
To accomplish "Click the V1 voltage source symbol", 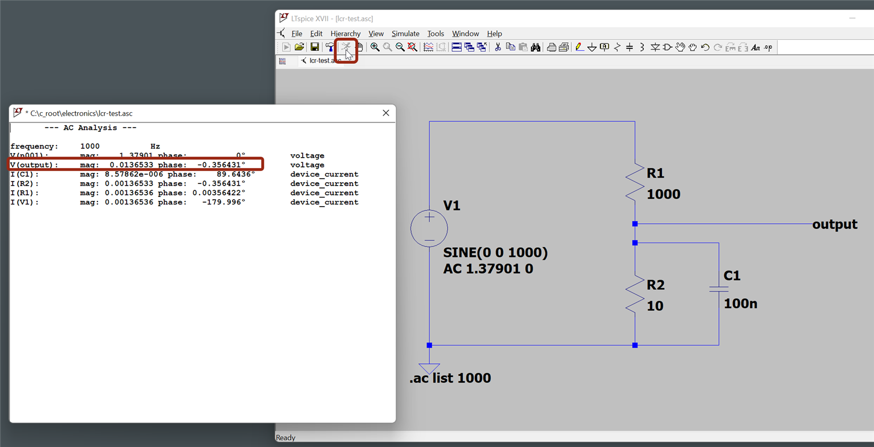I will tap(429, 228).
